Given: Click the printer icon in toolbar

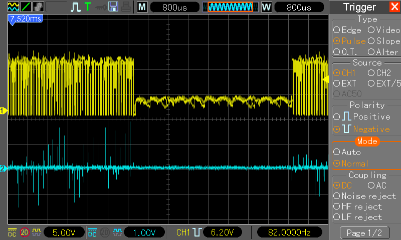Looking at the screenshot, I should 126,7.
